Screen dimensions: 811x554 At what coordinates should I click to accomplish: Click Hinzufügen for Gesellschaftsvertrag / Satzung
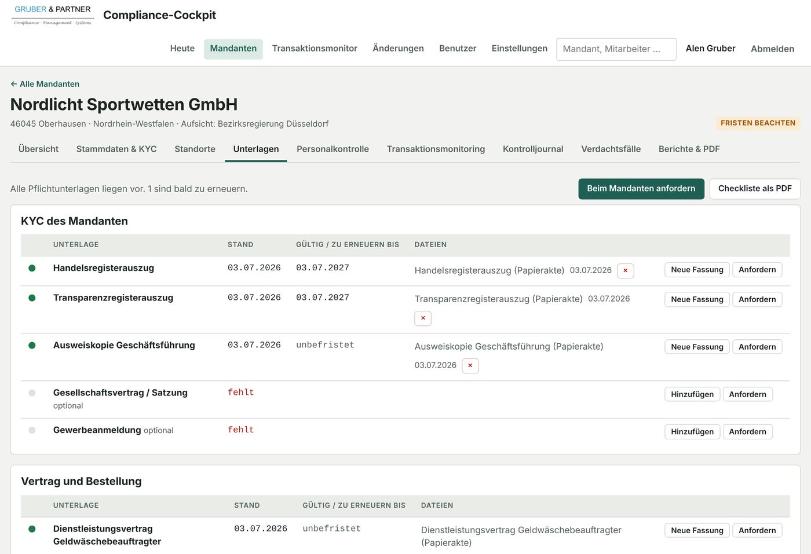tap(692, 394)
